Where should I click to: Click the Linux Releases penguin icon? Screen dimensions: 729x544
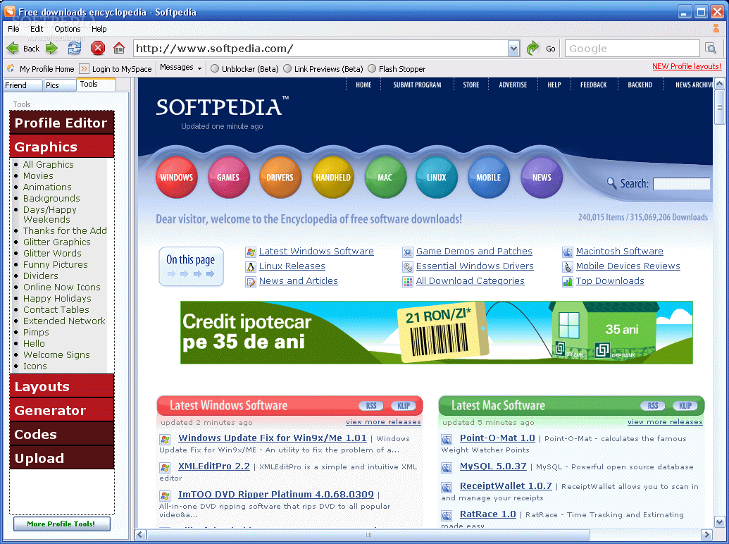coord(251,267)
